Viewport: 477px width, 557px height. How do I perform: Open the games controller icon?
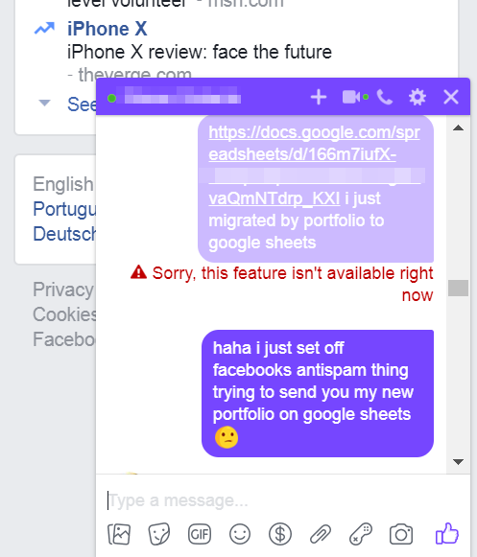pyautogui.click(x=361, y=534)
